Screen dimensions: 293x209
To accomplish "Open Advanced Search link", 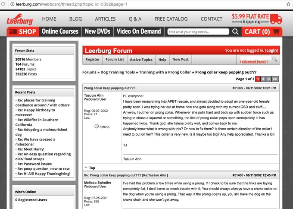I will click(254, 62).
